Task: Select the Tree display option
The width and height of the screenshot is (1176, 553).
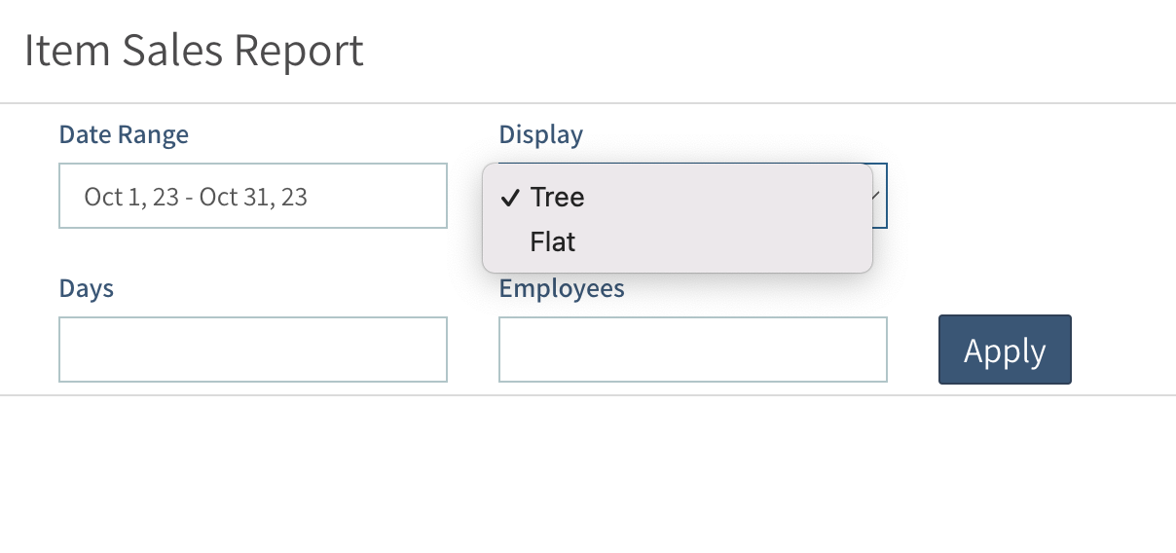Action: click(x=557, y=197)
